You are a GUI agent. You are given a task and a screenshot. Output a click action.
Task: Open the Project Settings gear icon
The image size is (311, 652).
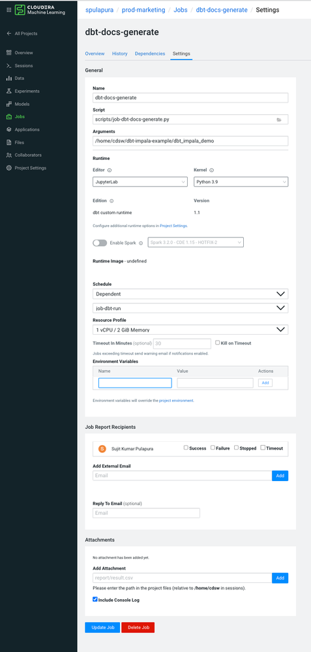pos(8,168)
